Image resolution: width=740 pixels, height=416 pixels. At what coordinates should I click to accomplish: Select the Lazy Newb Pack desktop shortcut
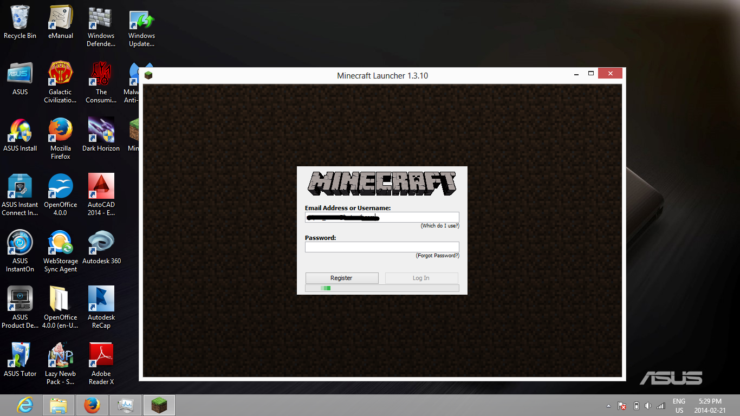(61, 364)
